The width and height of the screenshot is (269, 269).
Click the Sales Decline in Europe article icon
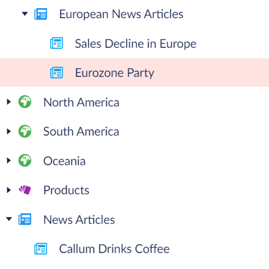click(57, 43)
